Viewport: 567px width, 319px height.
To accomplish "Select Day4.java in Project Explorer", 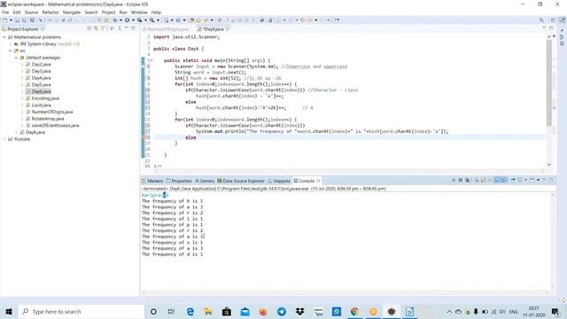I will tap(41, 78).
